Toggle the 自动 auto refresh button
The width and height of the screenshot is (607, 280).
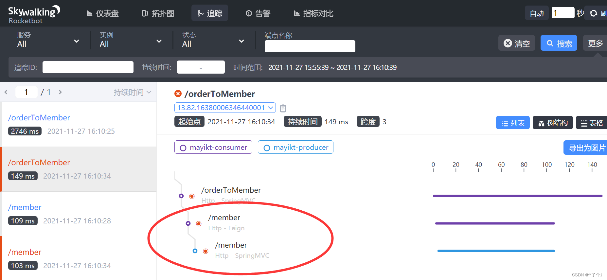[x=537, y=13]
